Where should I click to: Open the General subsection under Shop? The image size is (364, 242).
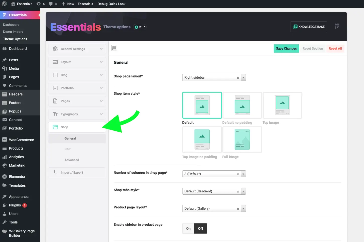(77, 138)
